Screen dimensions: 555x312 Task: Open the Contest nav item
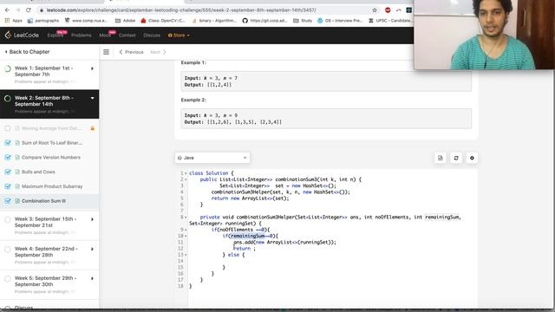(127, 36)
